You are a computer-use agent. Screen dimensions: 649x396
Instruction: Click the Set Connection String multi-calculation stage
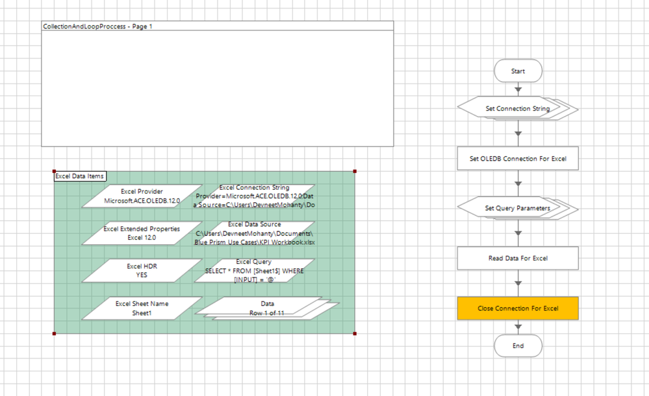[517, 108]
